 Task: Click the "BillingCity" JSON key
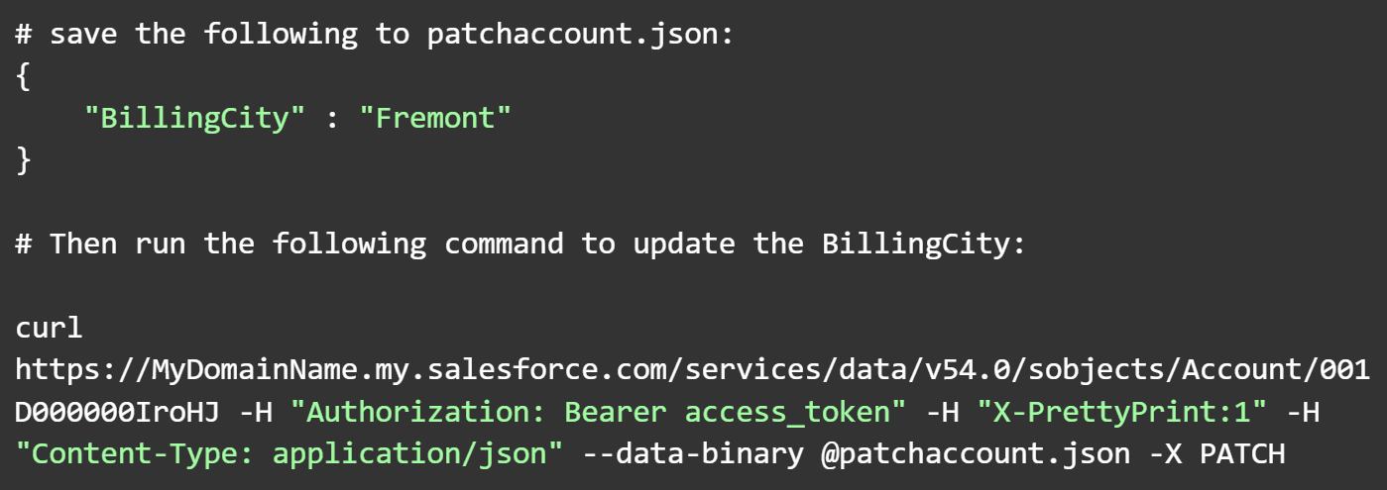coord(194,118)
